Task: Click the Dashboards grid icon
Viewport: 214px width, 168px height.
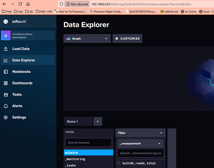Action: [6, 83]
